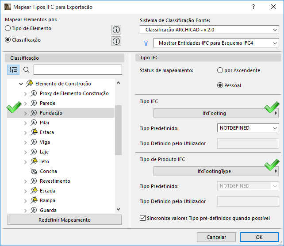
Task: Open the Mostrar Entidades IFC schema dropdown
Action: click(215, 43)
